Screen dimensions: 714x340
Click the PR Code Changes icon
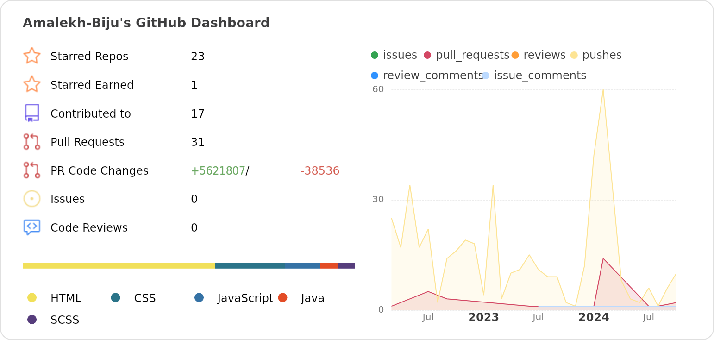click(32, 170)
